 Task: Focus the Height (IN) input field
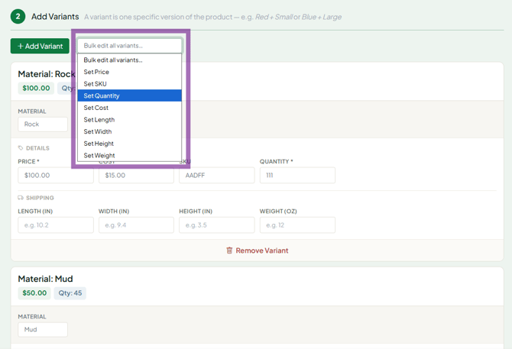(x=217, y=225)
